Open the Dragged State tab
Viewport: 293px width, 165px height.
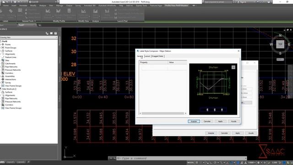[x=157, y=56]
